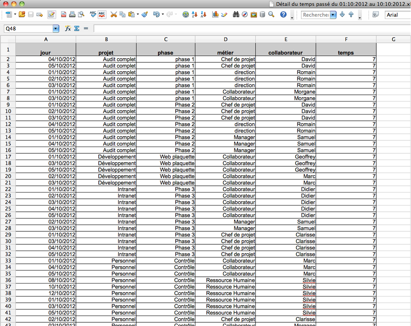Click the Print printer icon
This screenshot has height=326, width=411.
point(72,15)
